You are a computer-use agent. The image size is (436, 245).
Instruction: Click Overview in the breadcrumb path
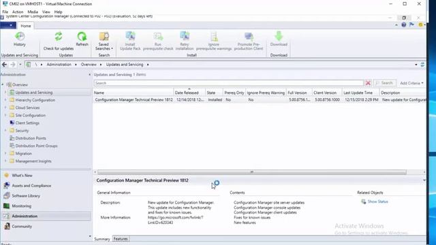pos(89,65)
